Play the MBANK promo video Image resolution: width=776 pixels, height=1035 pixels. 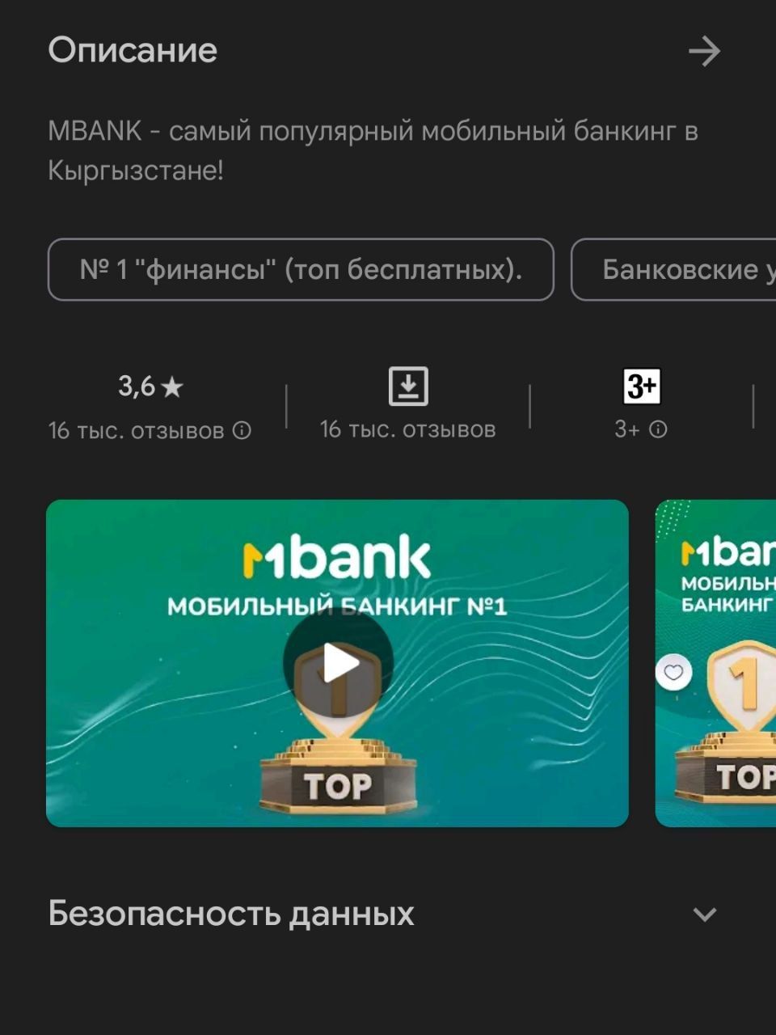[x=338, y=663]
